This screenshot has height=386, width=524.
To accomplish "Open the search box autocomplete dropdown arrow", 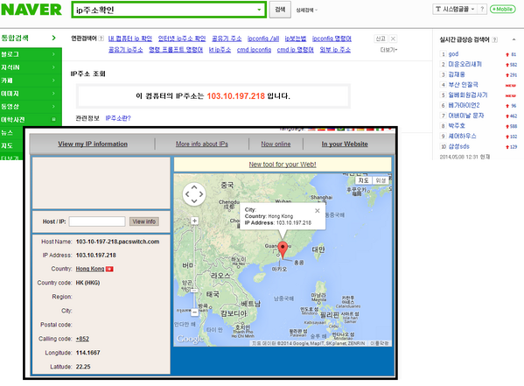I will click(x=259, y=10).
